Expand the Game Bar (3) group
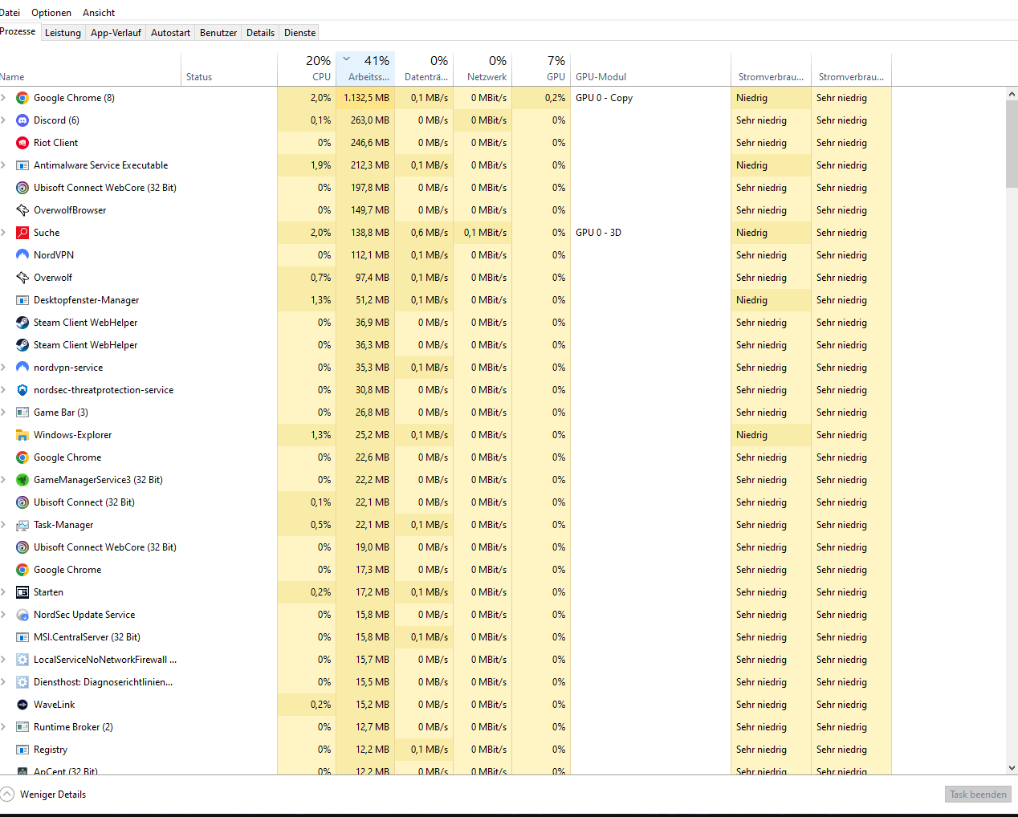This screenshot has width=1018, height=817. [3, 413]
